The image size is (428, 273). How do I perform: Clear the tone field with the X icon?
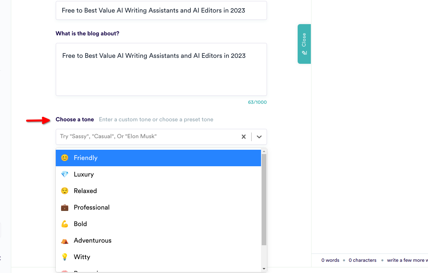pos(244,136)
